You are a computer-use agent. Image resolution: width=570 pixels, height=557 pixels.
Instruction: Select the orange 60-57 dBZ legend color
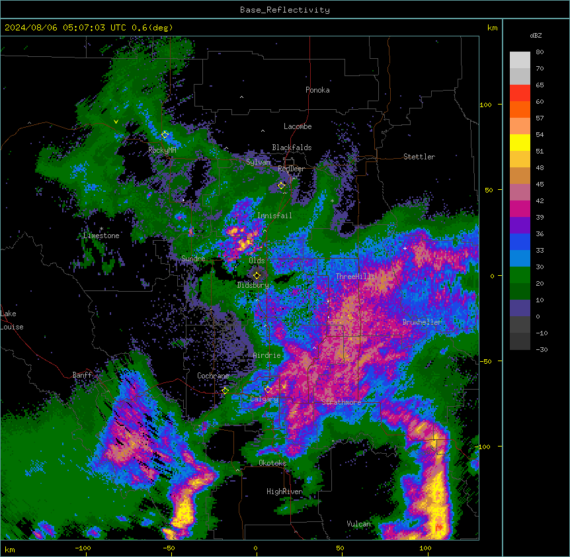pyautogui.click(x=520, y=109)
